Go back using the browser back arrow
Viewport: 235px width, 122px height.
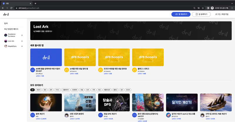(3, 8)
